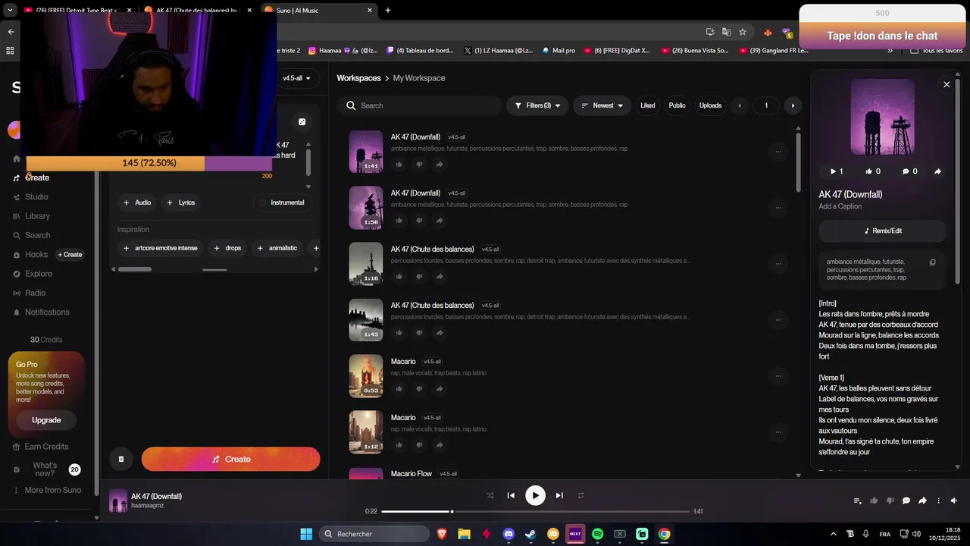
Task: Skip to next track in player
Action: [x=559, y=495]
